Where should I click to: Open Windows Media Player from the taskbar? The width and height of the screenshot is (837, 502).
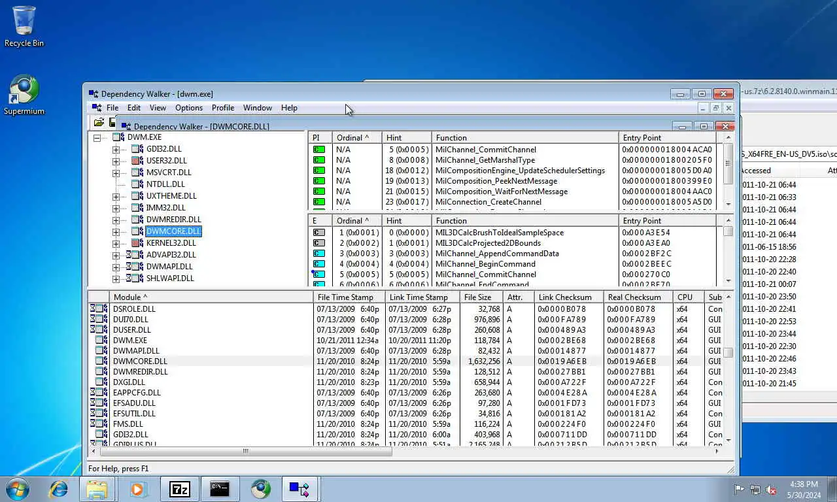pyautogui.click(x=138, y=489)
